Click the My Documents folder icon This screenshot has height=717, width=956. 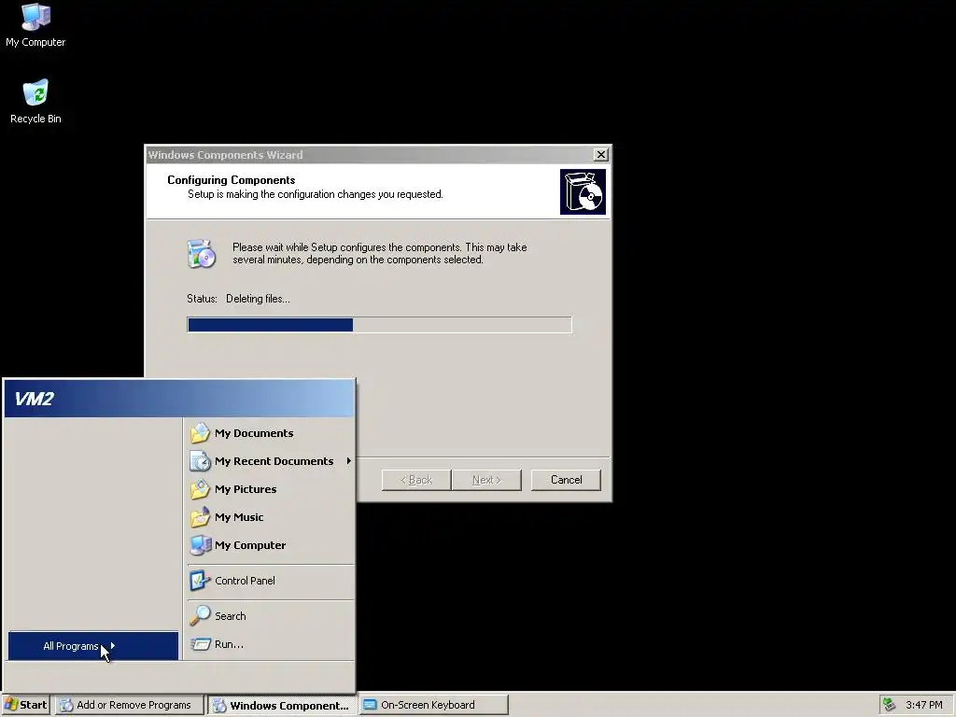(x=200, y=433)
